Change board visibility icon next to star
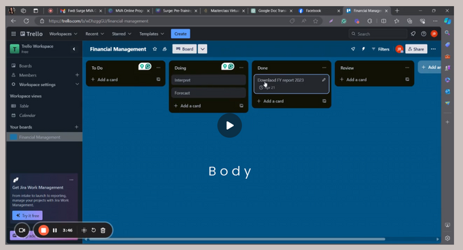This screenshot has height=250, width=463. pyautogui.click(x=165, y=49)
